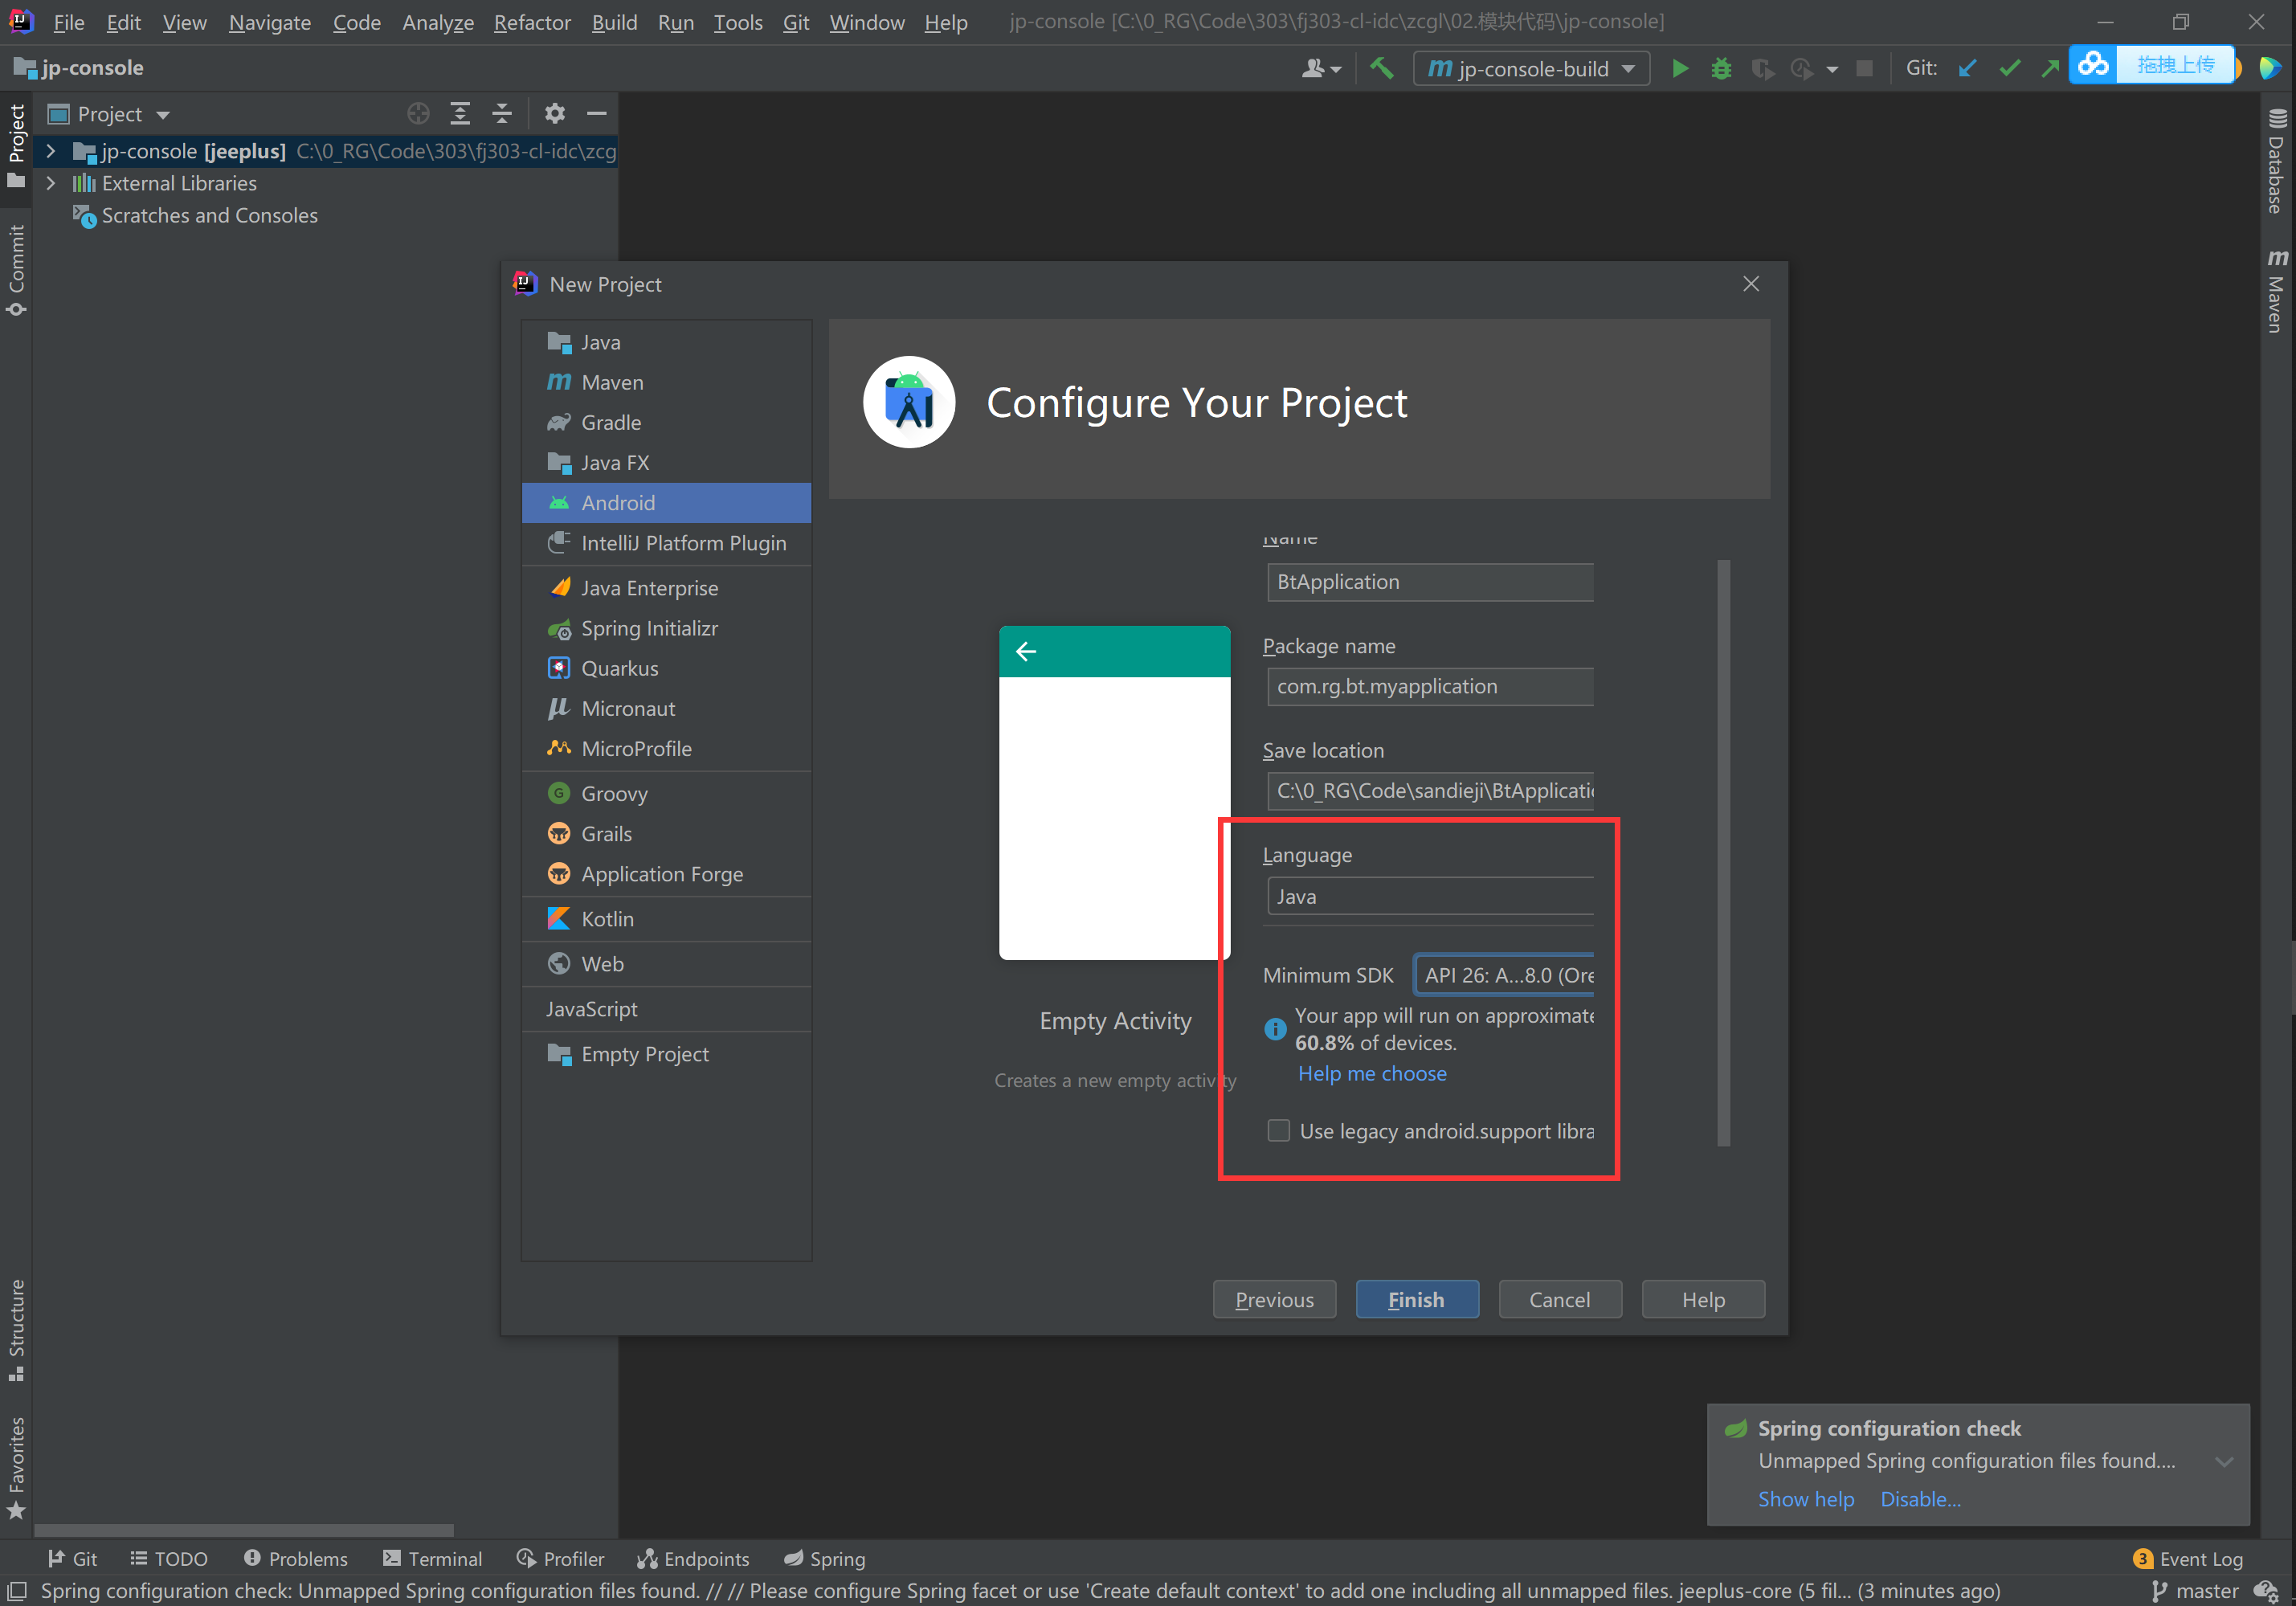The image size is (2296, 1606).
Task: Open the Build menu
Action: coord(614,22)
